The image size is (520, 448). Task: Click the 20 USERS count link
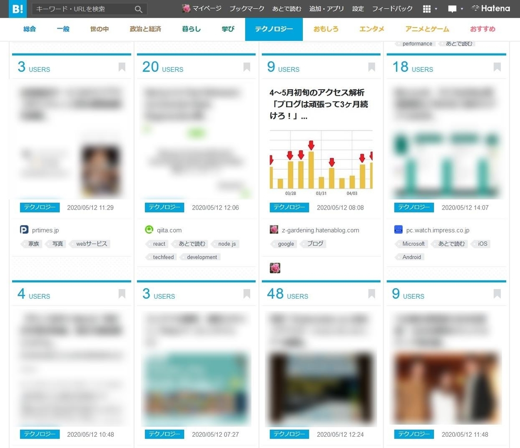162,67
